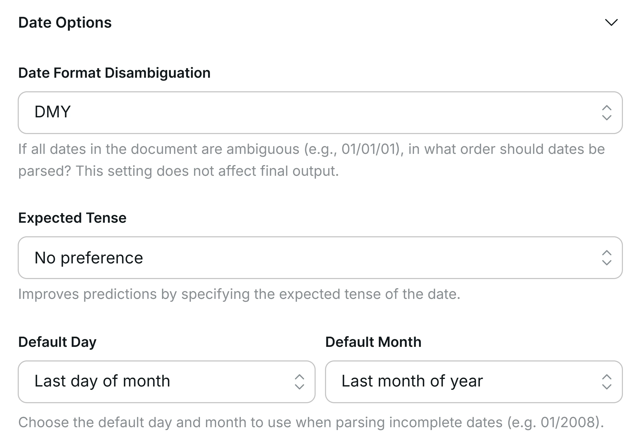Click the stepper arrows beside No preference
Screen dimensions: 625x447
point(607,257)
